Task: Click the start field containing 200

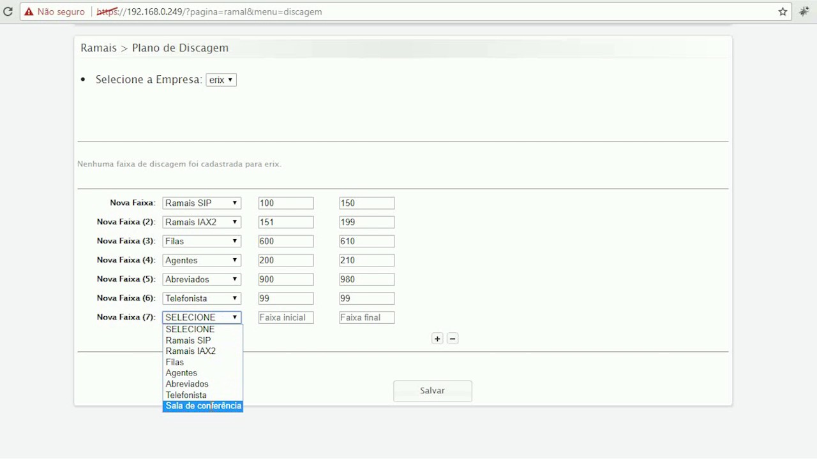Action: (286, 260)
